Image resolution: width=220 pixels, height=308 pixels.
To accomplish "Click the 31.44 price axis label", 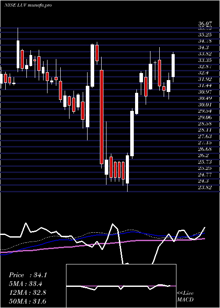I will click(205, 85).
